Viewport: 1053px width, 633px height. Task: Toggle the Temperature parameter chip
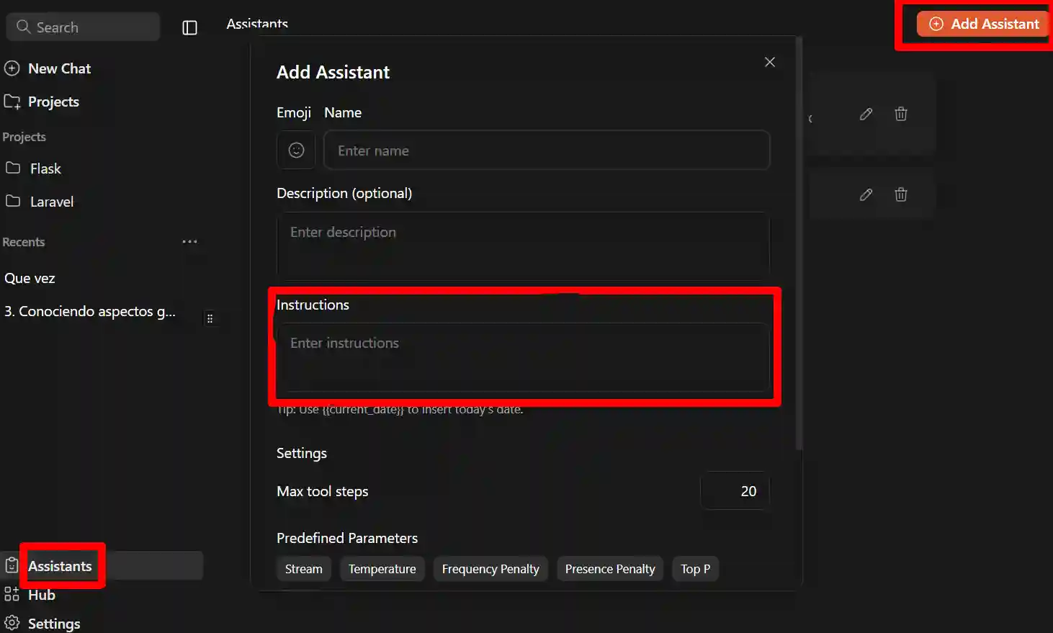click(x=382, y=569)
